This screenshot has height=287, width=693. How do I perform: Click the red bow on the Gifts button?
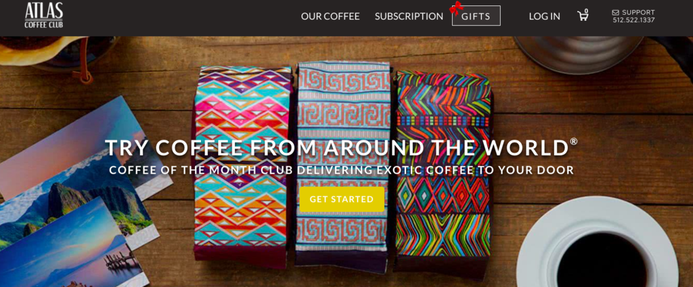pos(455,7)
